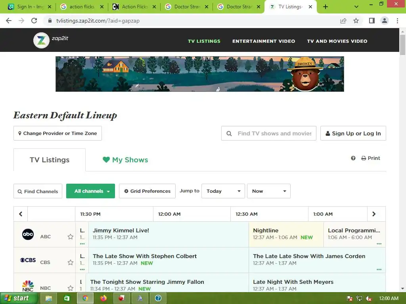Click the zap2it logo icon

click(x=41, y=40)
